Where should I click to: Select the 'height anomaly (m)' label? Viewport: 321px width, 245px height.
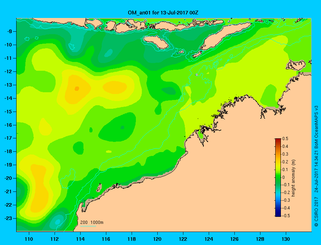(293, 178)
